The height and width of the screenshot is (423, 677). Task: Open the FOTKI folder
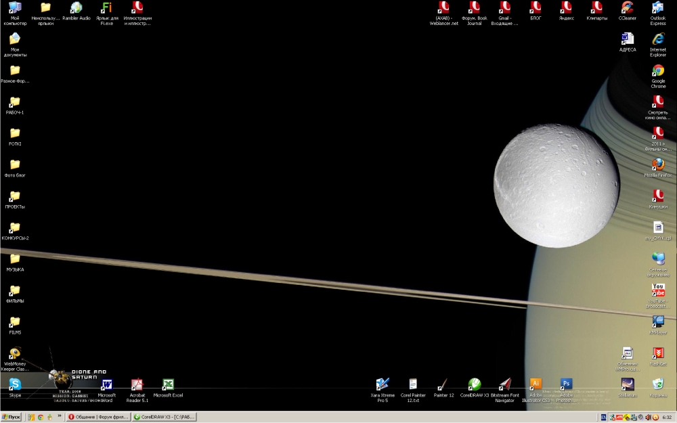[15, 137]
